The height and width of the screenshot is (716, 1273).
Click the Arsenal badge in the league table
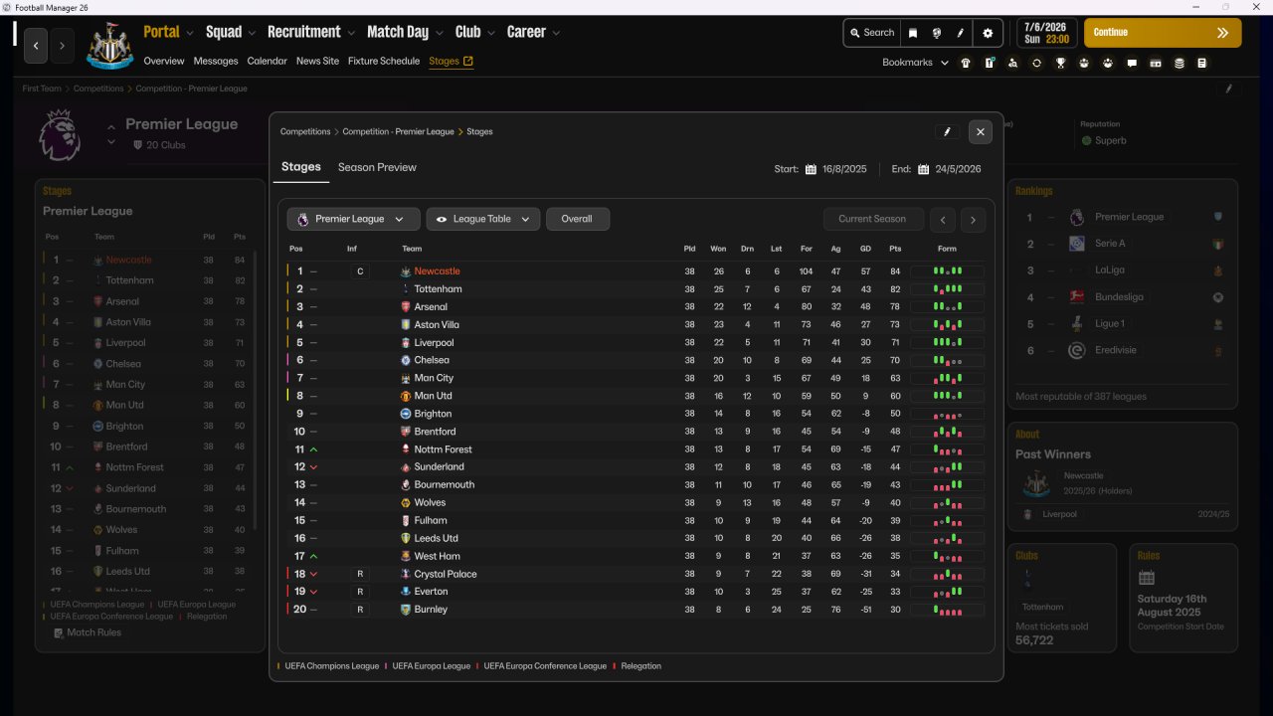coord(406,307)
